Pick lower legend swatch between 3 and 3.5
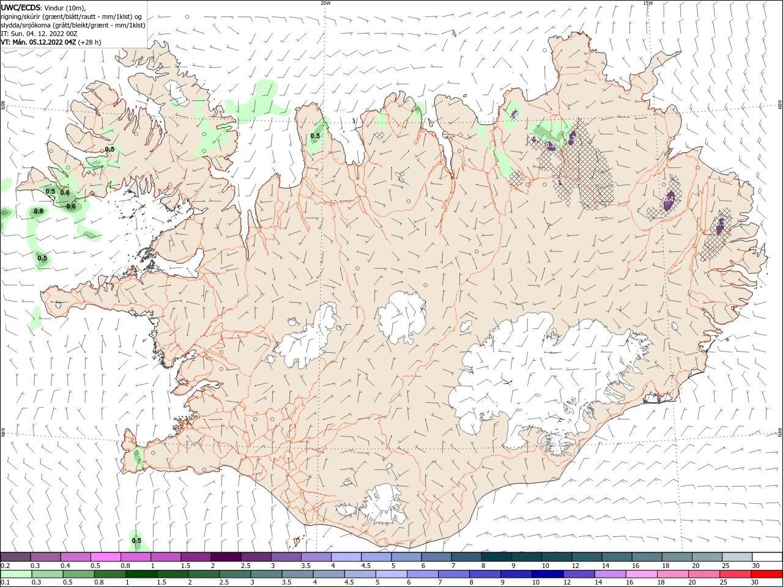Screen dimensions: 783x587 coord(266,574)
